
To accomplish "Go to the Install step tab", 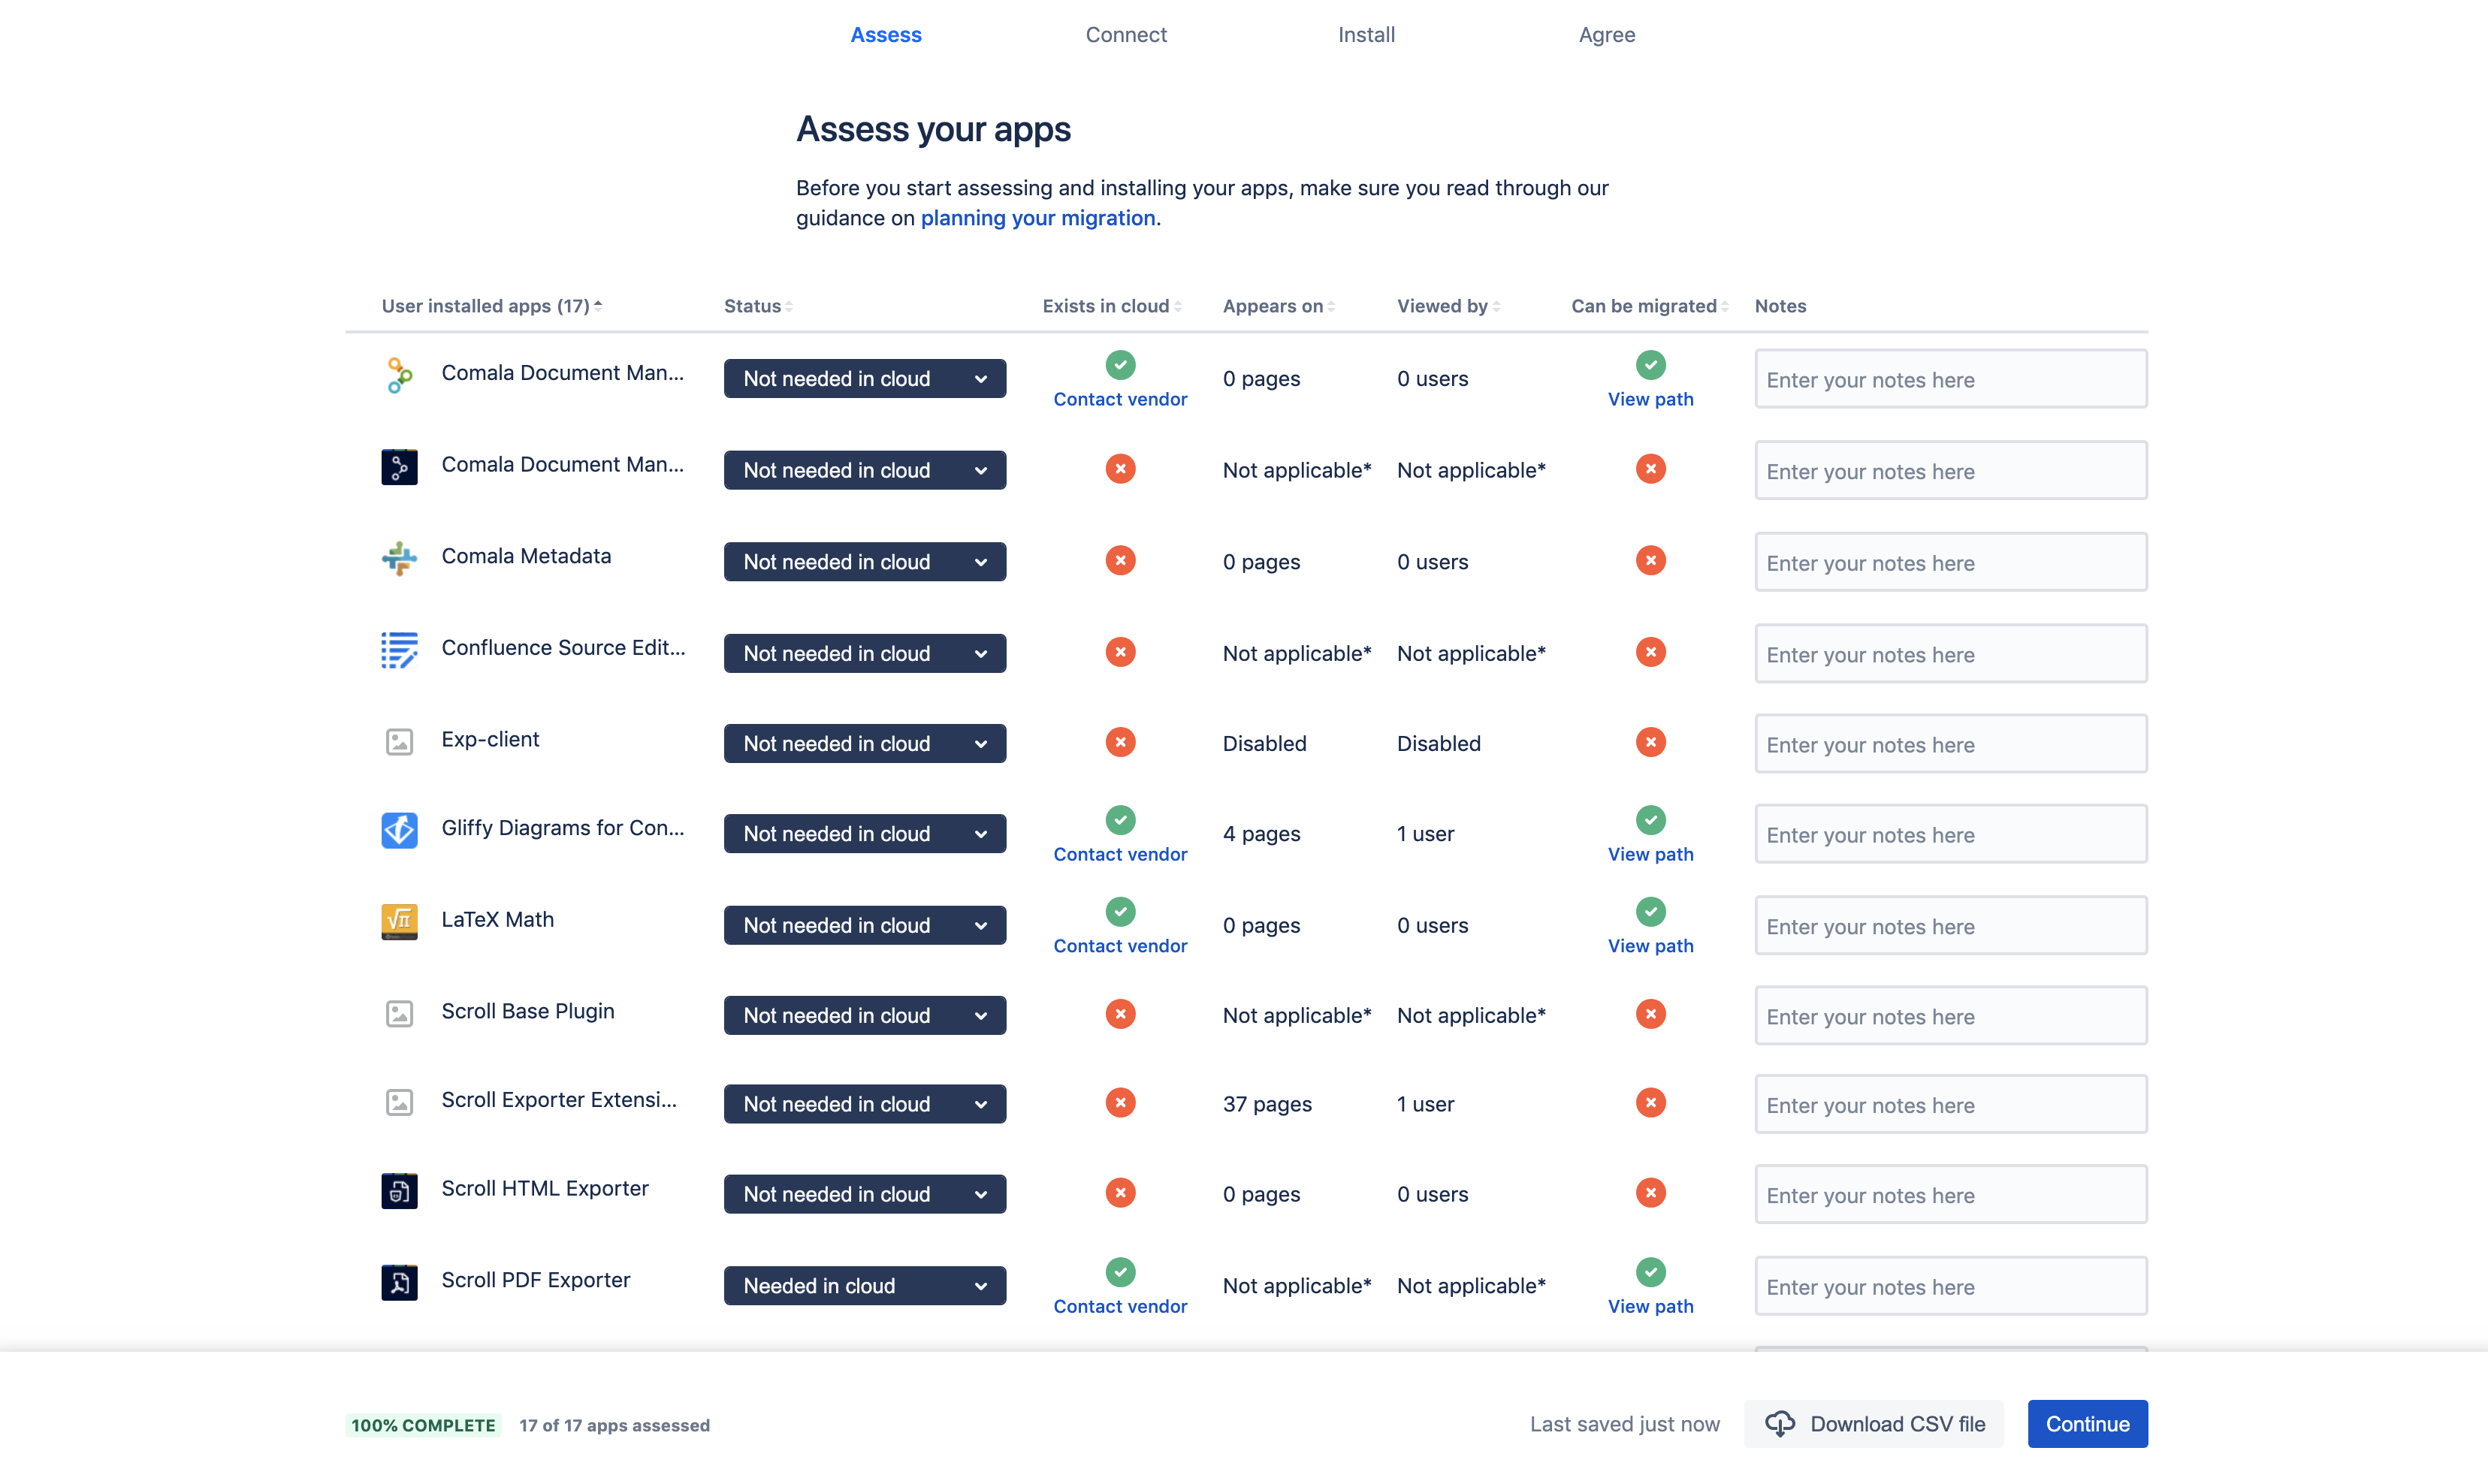I will pos(1366,35).
